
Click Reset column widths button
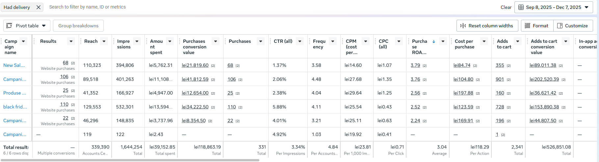click(x=487, y=26)
